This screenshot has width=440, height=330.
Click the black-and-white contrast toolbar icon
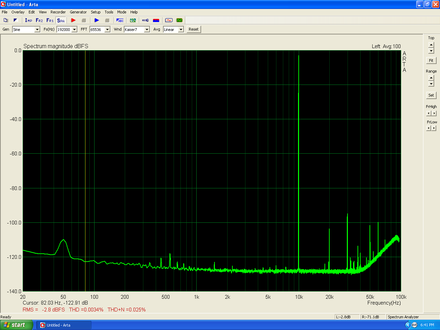click(x=15, y=20)
